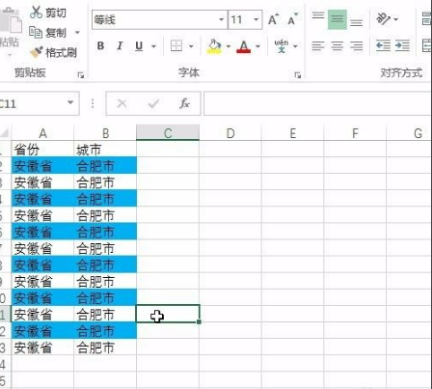The image size is (432, 389).
Task: Click cell 合肥市 in row 3
Action: pos(105,182)
